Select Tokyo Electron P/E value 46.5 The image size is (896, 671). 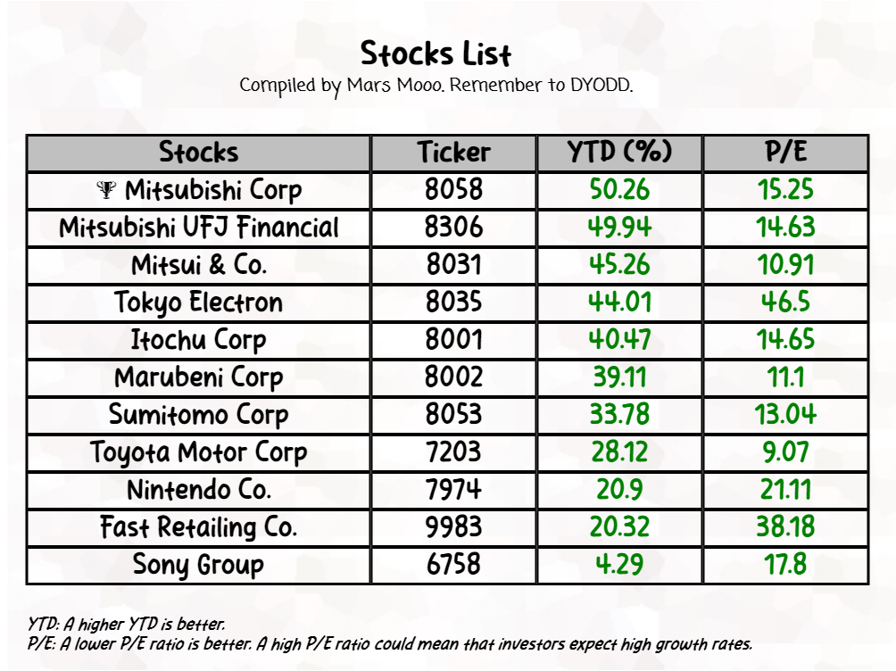coord(785,302)
